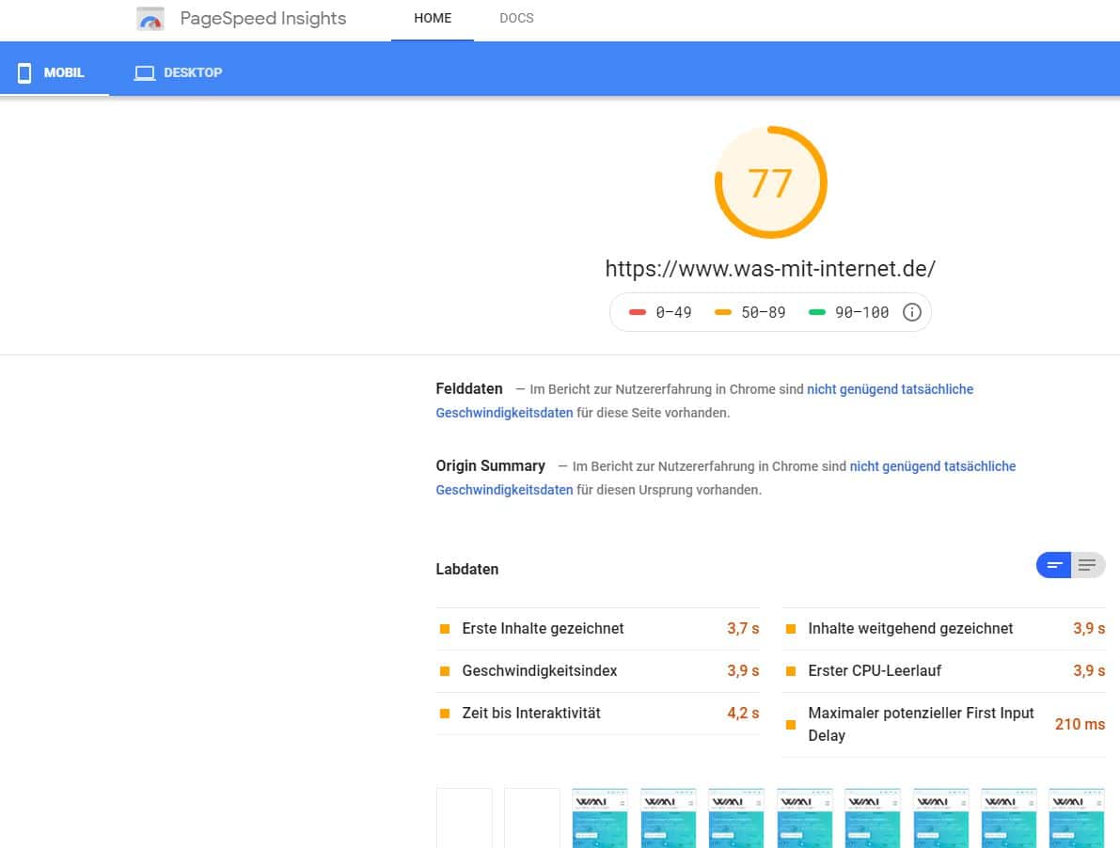Open the score legend info icon
The width and height of the screenshot is (1120, 848).
[x=911, y=312]
